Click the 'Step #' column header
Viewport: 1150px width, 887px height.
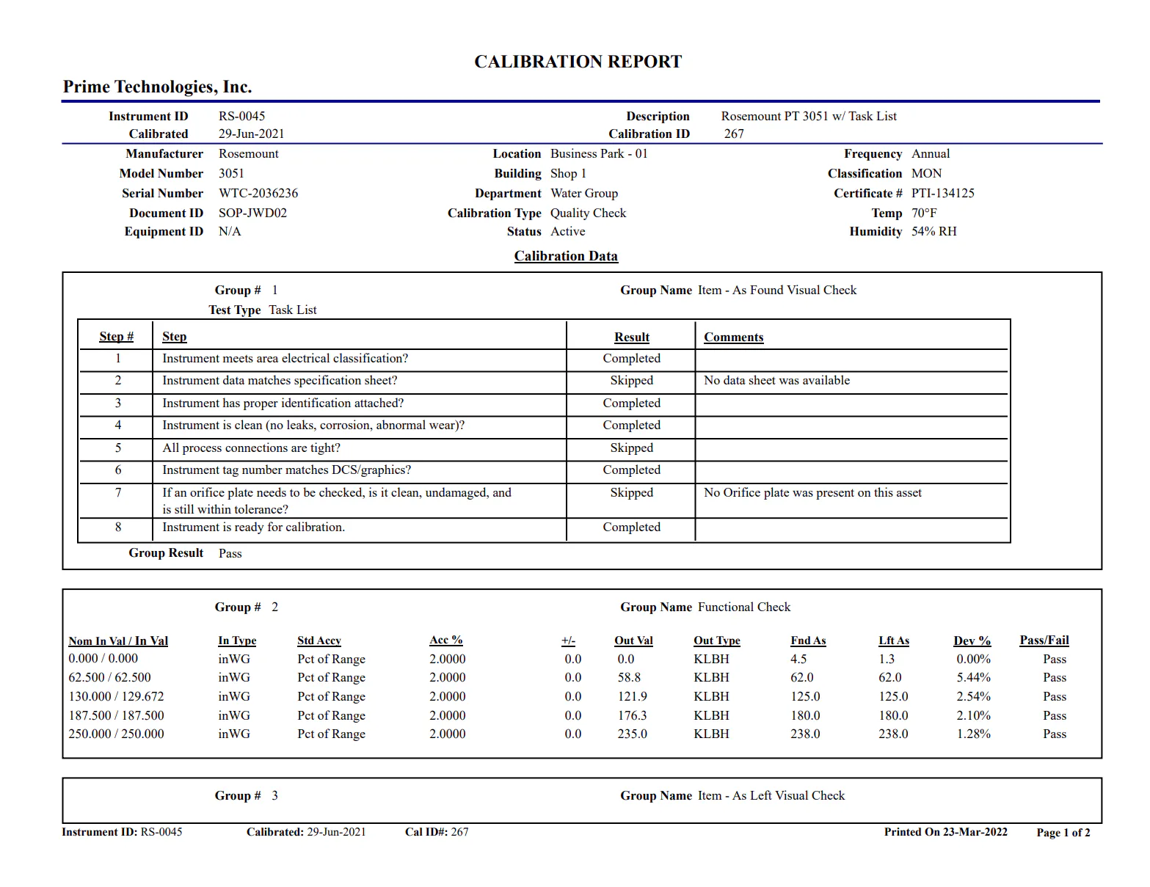click(117, 336)
